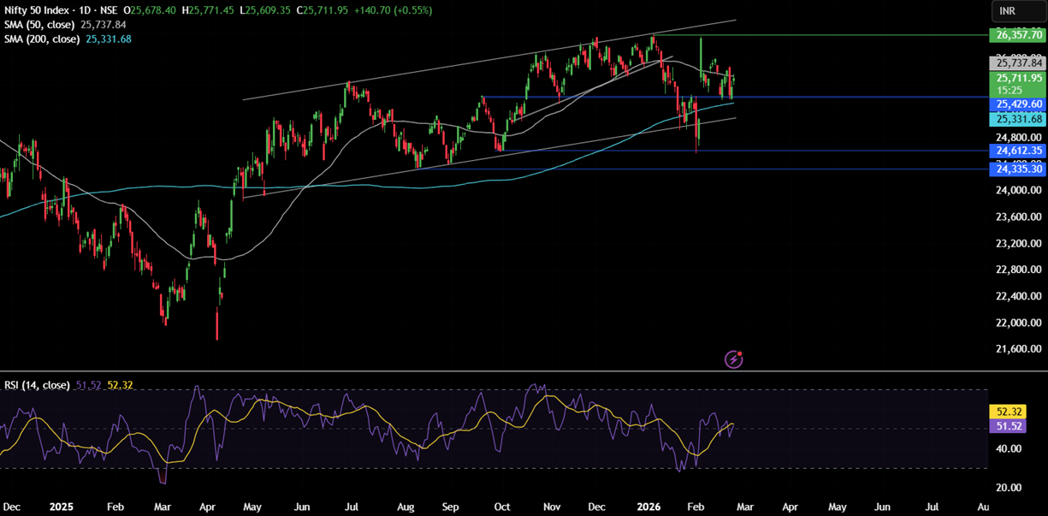Click the 2025 label on time axis

click(x=62, y=507)
